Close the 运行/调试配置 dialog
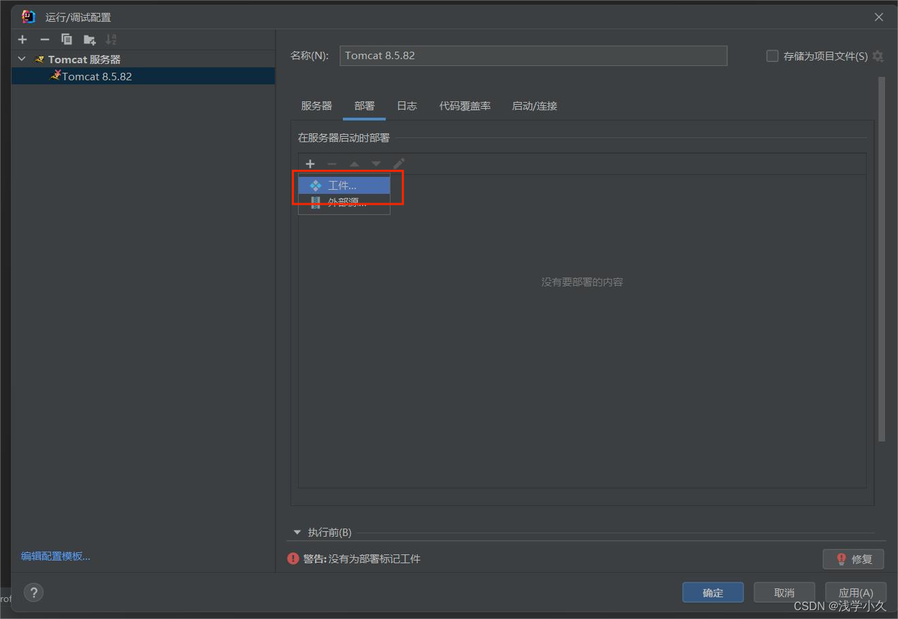 point(879,17)
